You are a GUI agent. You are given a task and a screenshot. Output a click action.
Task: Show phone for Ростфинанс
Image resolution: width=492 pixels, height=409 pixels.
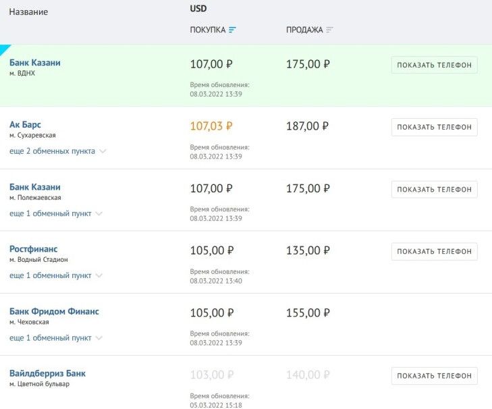point(434,252)
